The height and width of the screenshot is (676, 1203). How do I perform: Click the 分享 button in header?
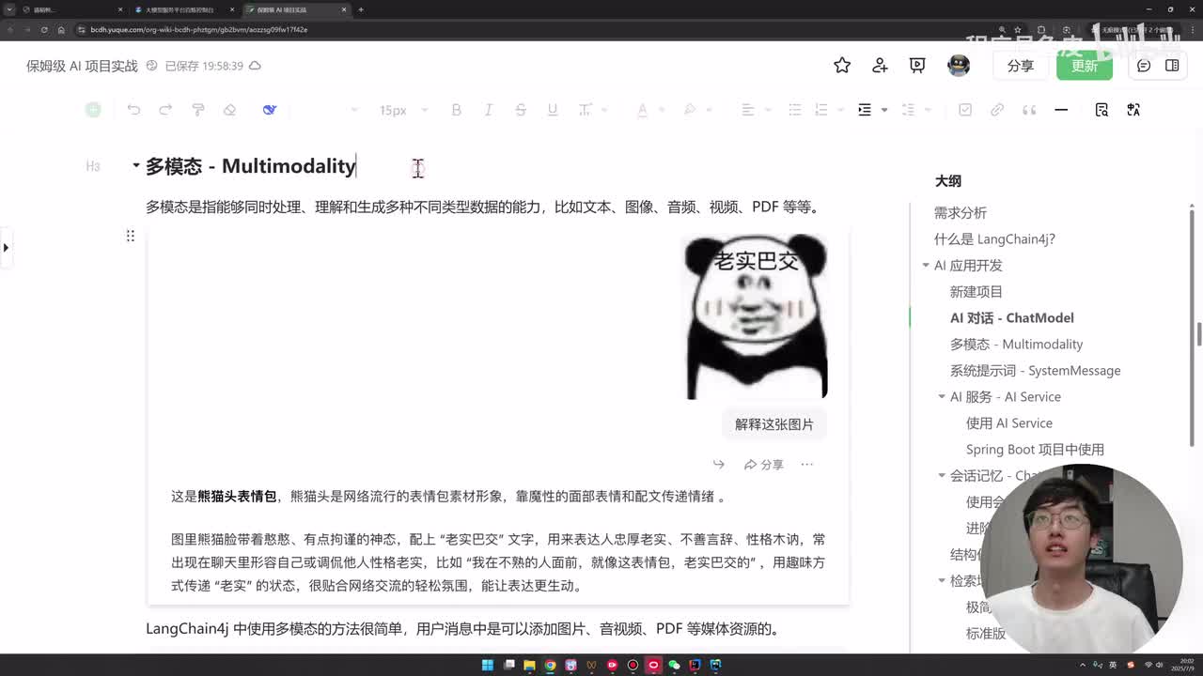(x=1020, y=66)
